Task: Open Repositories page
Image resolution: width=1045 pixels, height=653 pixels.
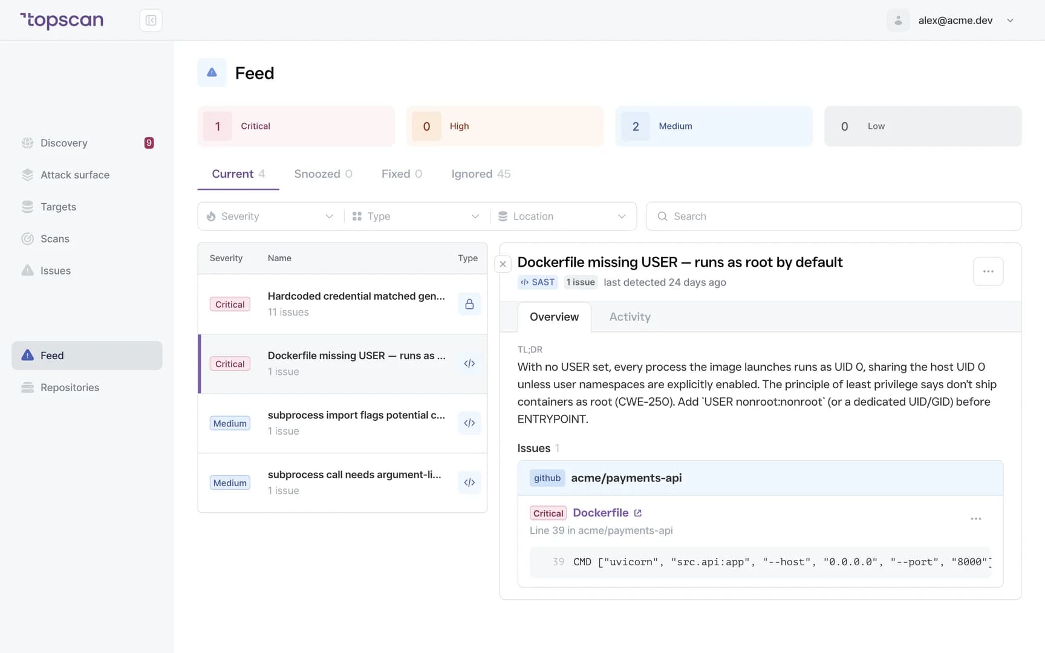Action: click(x=87, y=388)
